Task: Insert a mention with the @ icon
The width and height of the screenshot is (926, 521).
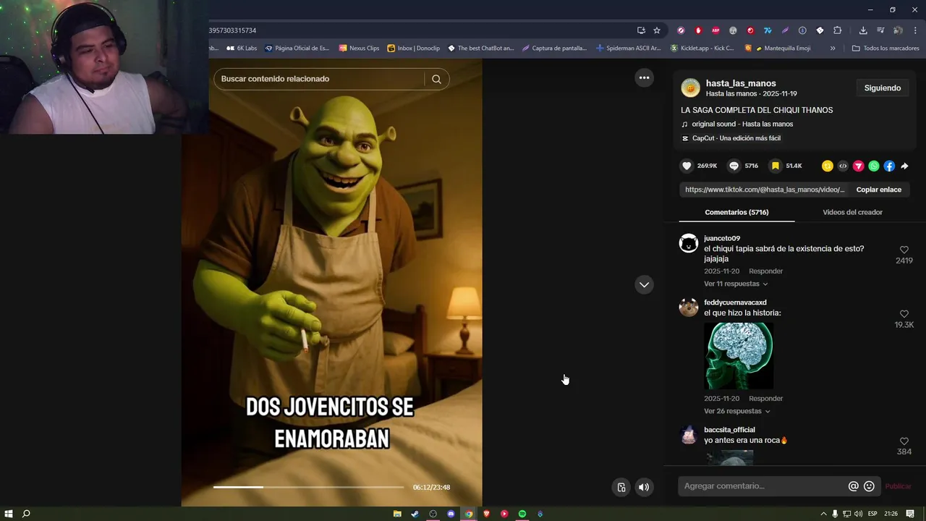Action: [x=854, y=486]
